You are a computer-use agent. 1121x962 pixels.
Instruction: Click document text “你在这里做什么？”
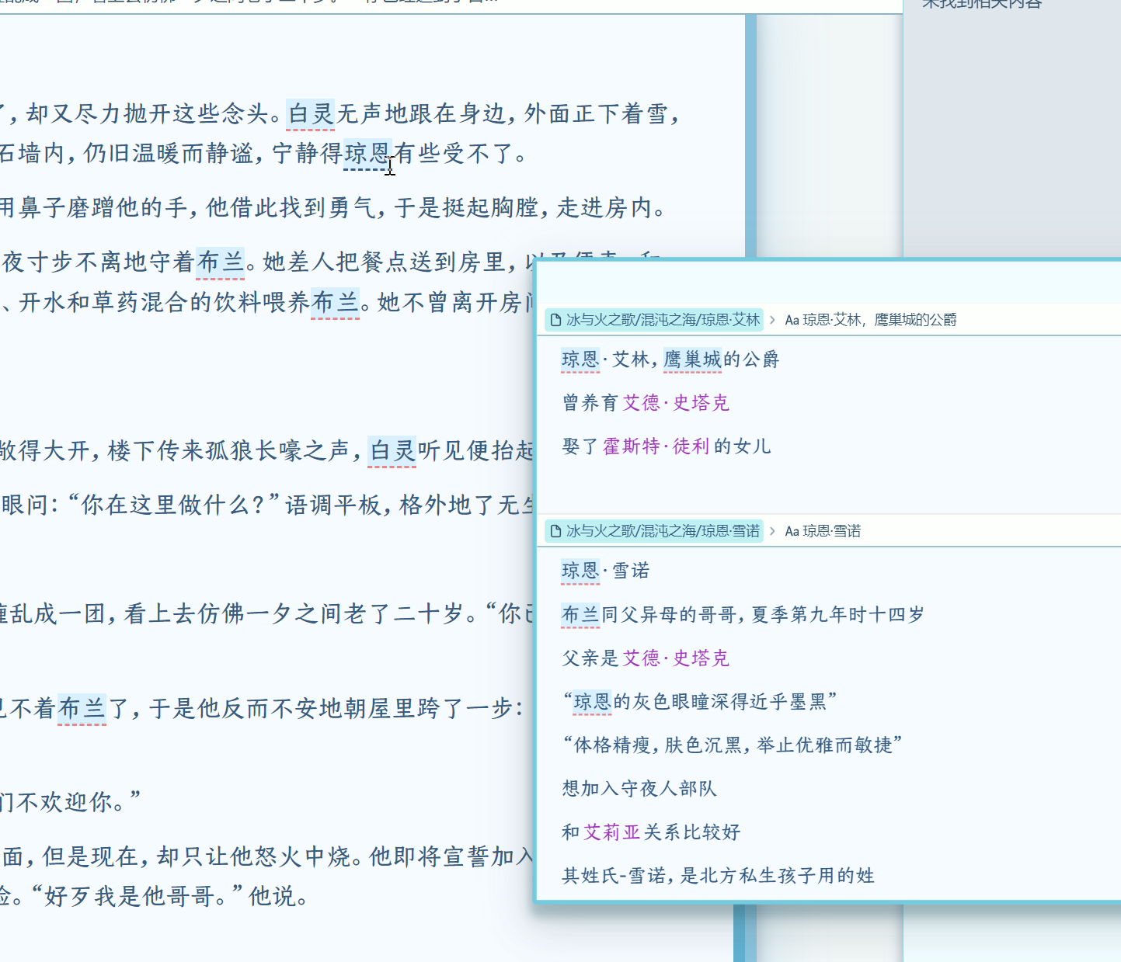click(x=173, y=505)
